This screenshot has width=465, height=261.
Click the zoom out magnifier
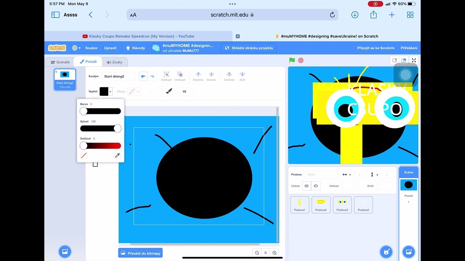(x=257, y=253)
